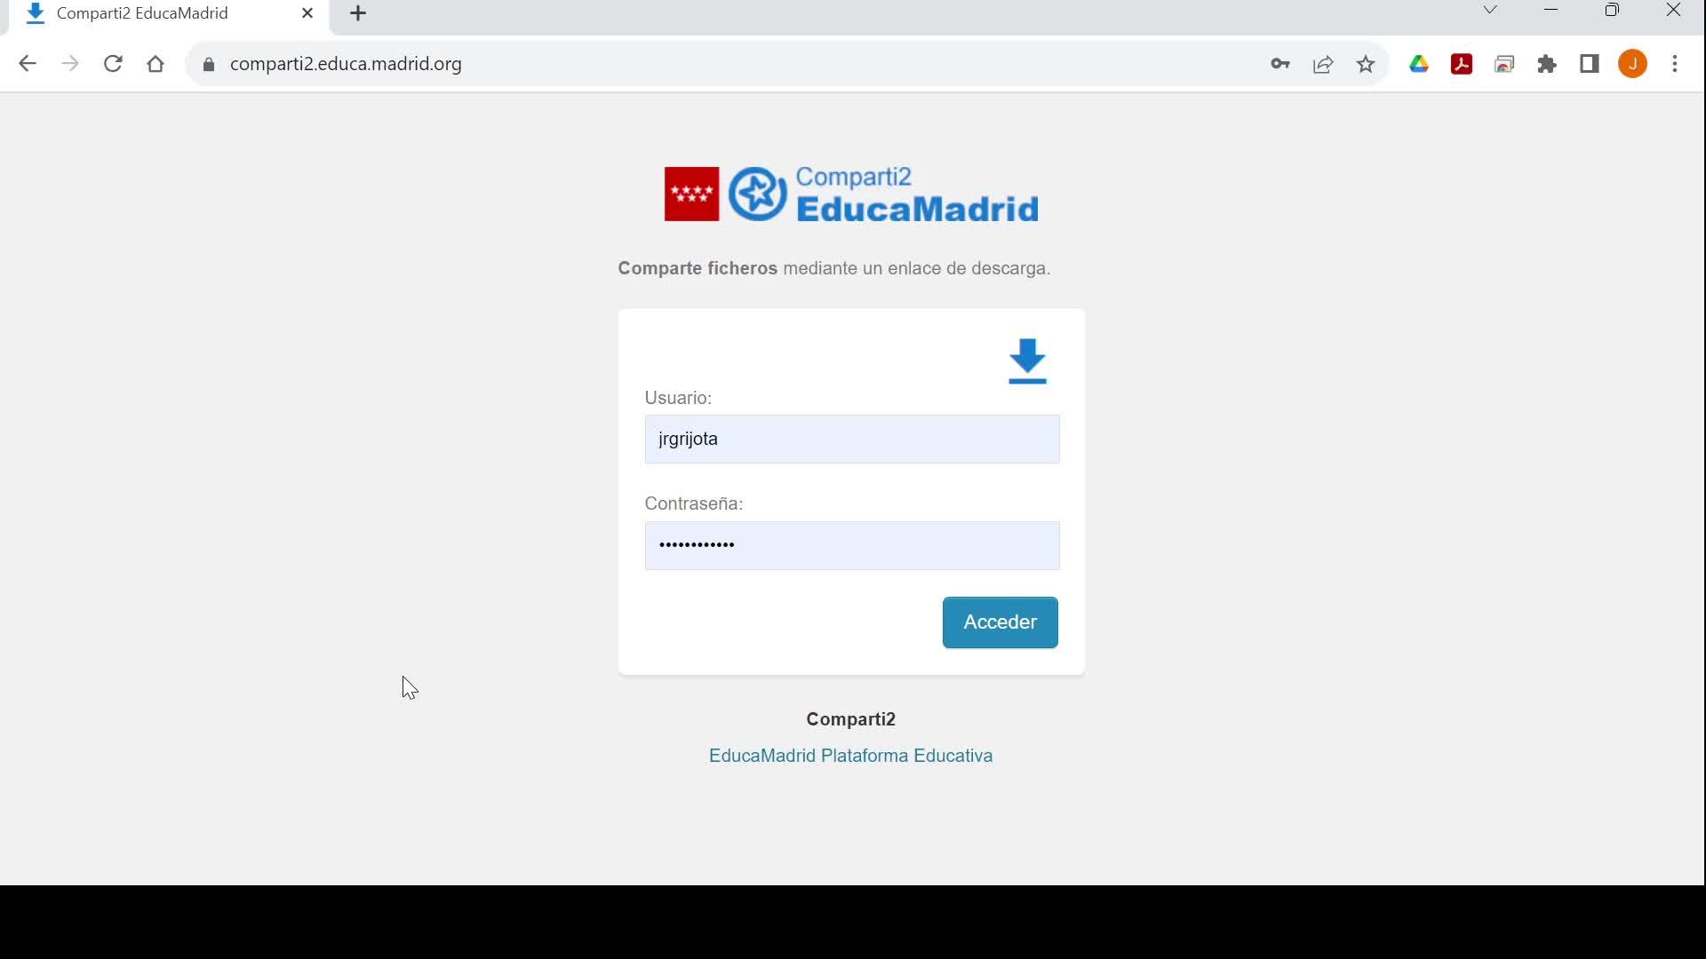Follow EducaMadrid Plataforma Educativa link
Viewport: 1706px width, 959px height.
tap(850, 756)
